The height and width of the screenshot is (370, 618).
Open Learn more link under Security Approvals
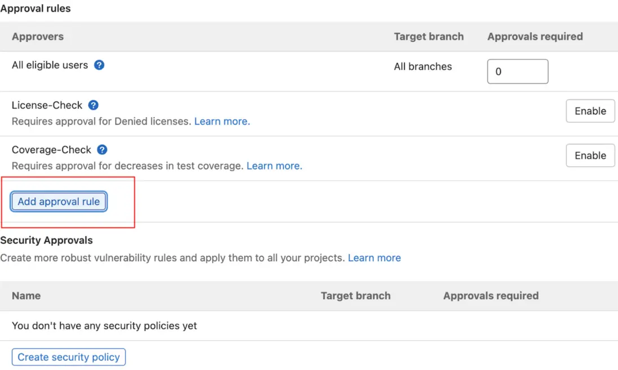374,258
